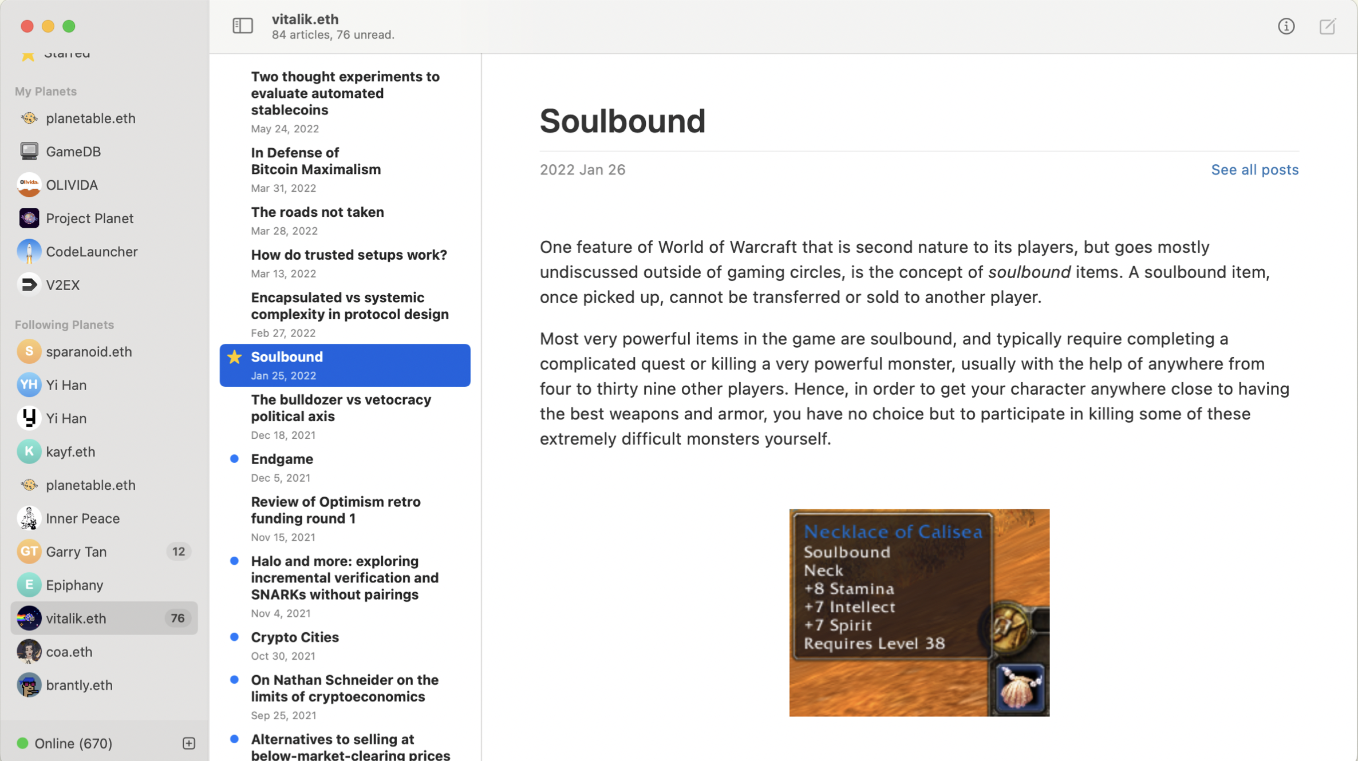Click the unread dot beside Endgame
1358x761 pixels.
point(234,458)
